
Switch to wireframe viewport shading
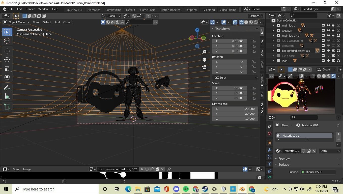click(x=241, y=22)
